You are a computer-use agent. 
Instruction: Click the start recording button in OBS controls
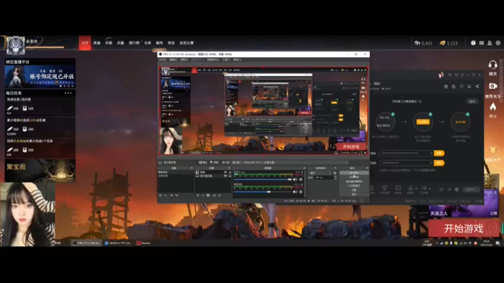click(x=354, y=177)
